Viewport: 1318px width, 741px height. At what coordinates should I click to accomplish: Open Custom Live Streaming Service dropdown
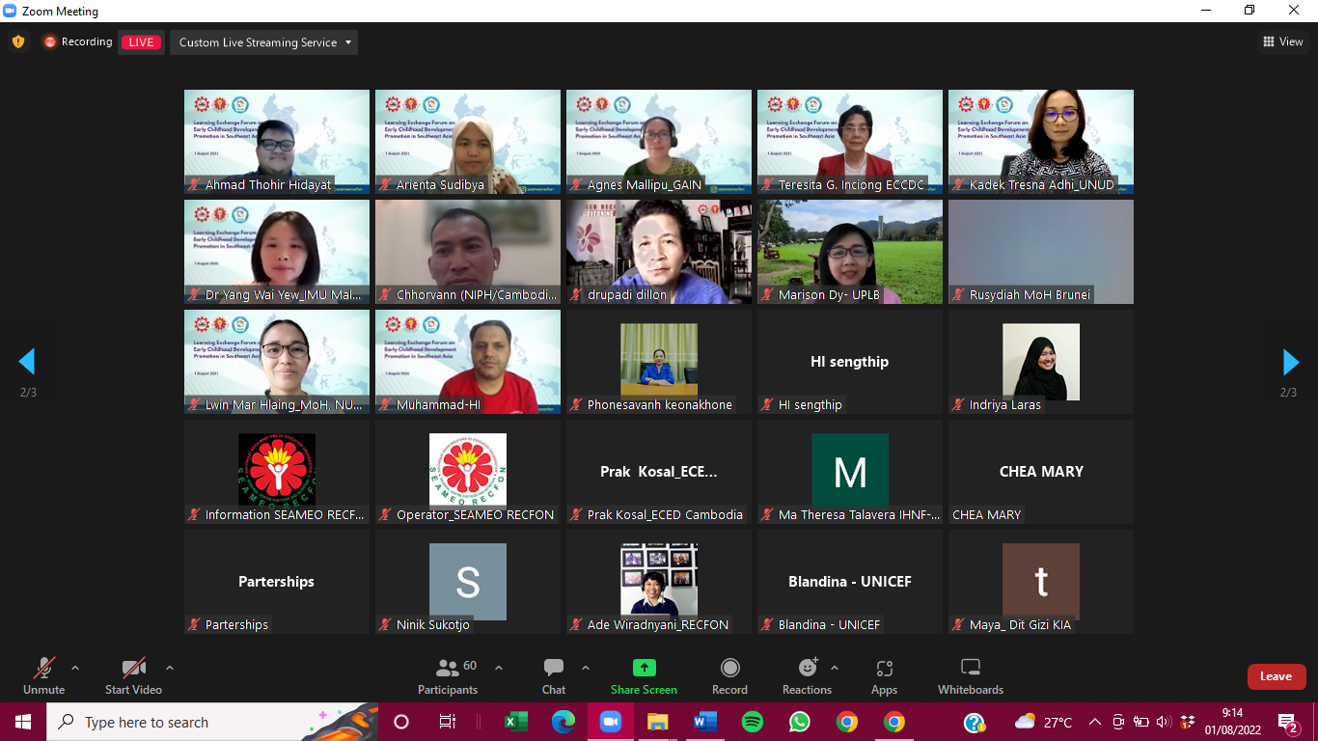(264, 42)
